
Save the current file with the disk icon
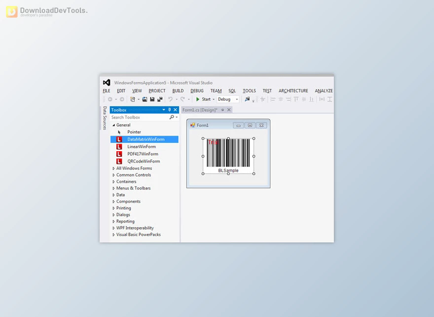(152, 99)
